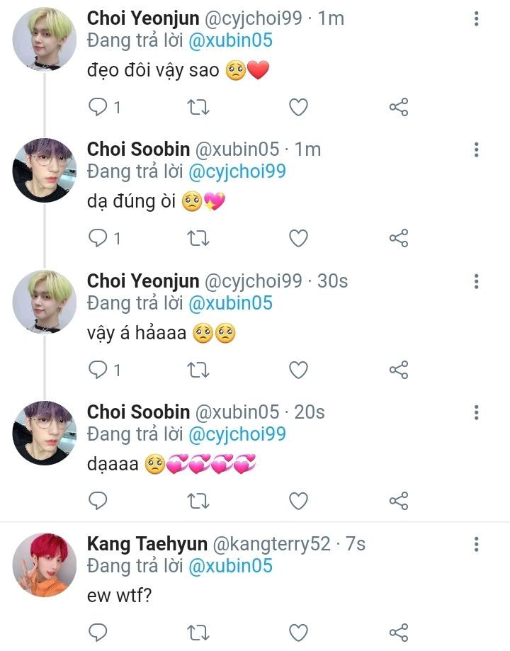Reply to Yeonjun's "đẹo đôi vậy sao" tweet
510x651 pixels.
click(98, 107)
